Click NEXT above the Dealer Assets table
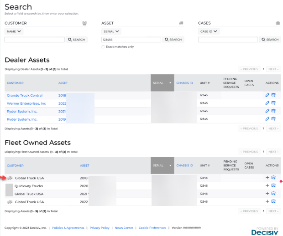 coord(273,69)
